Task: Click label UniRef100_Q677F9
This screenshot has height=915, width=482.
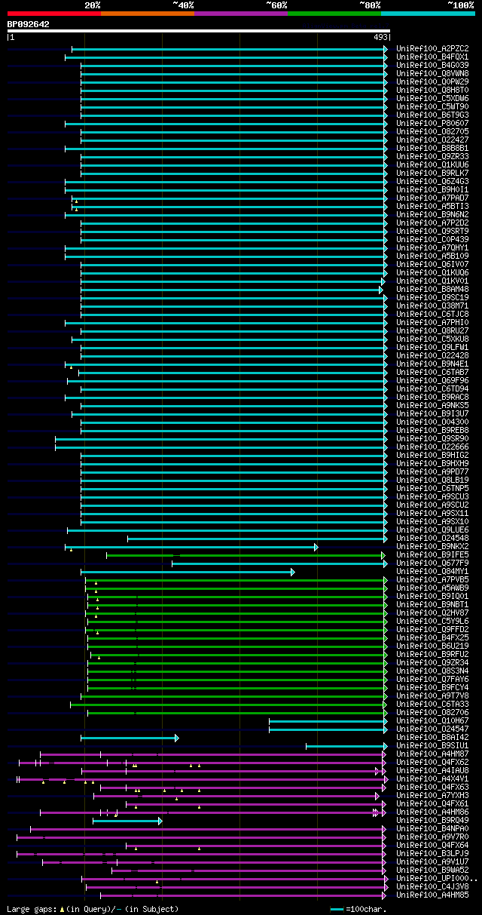Action: point(432,563)
